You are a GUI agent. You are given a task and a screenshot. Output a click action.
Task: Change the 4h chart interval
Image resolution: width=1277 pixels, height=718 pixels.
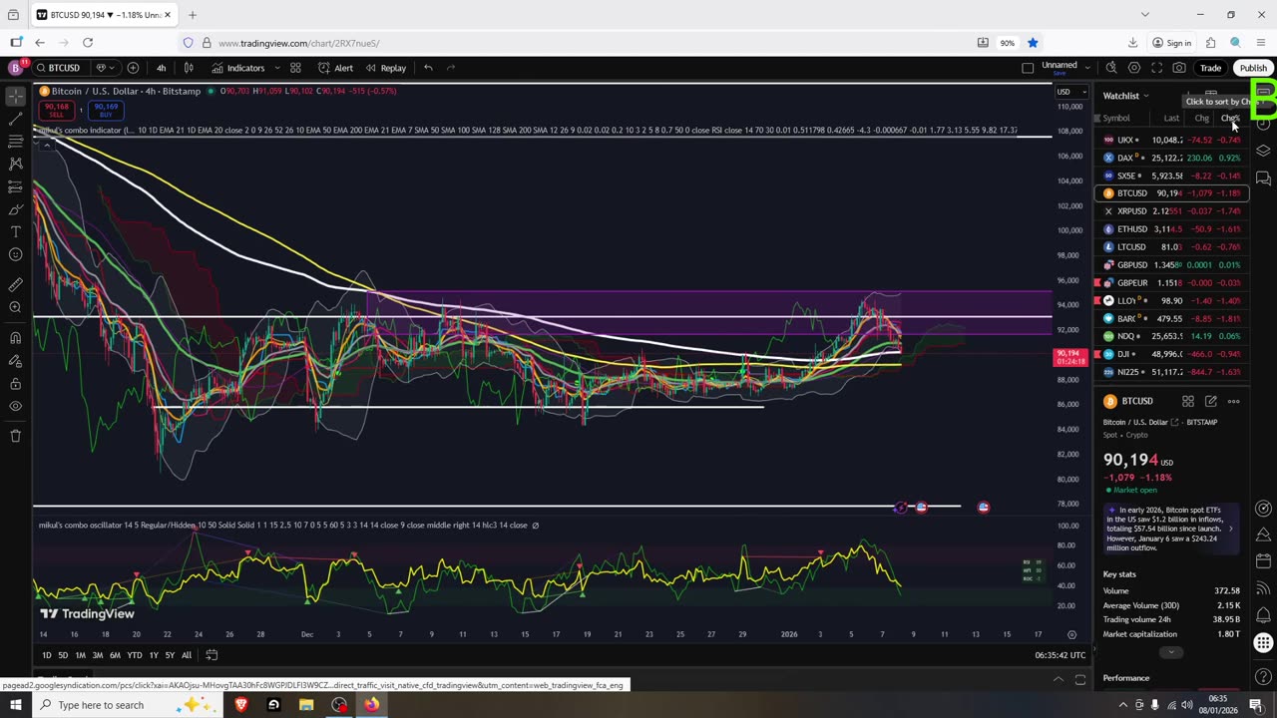point(161,68)
